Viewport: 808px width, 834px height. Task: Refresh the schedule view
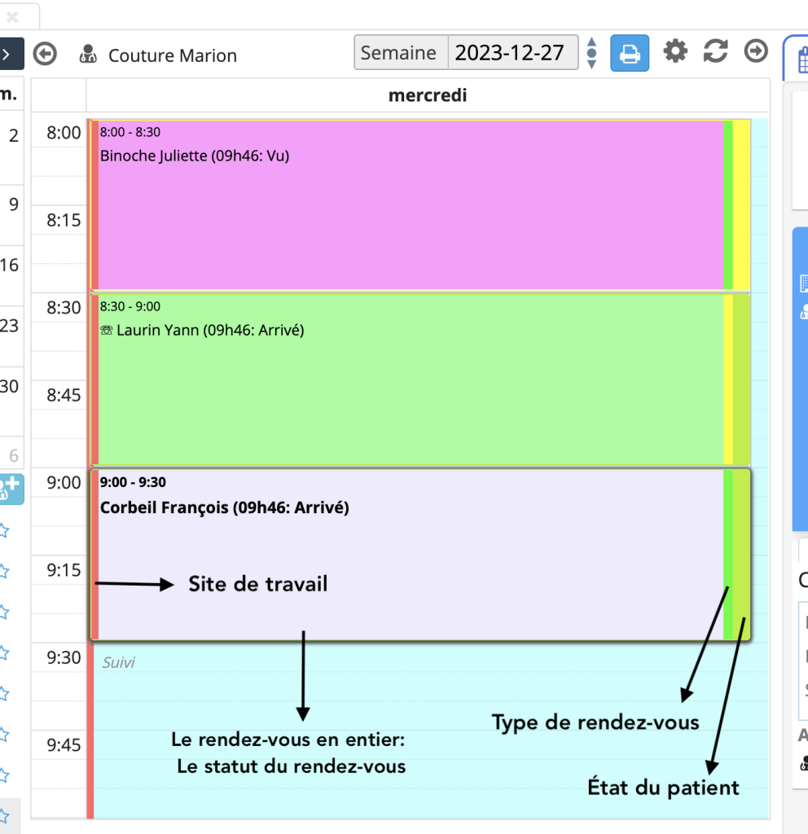coord(715,51)
